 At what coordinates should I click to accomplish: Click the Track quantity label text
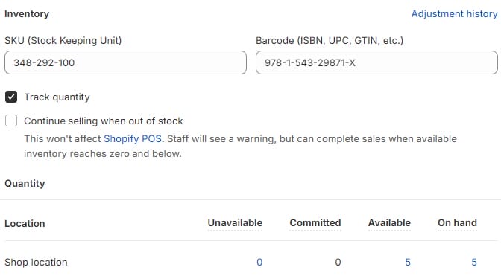[x=57, y=97]
